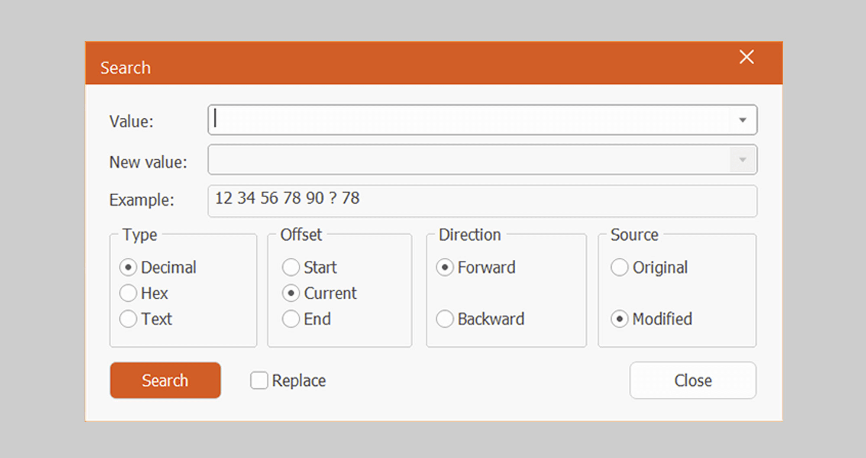
Task: Expand the Value dropdown arrow
Action: (x=743, y=120)
